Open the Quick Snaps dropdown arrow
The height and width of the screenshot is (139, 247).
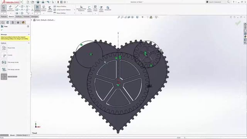coord(95,13)
